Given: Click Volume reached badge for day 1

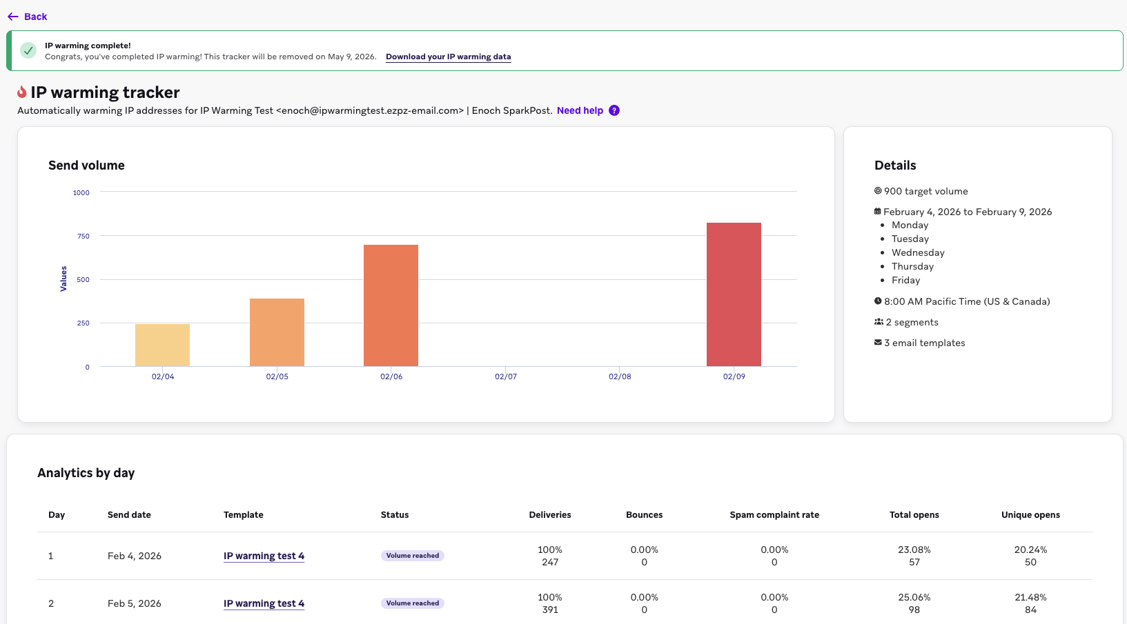Looking at the screenshot, I should tap(412, 556).
